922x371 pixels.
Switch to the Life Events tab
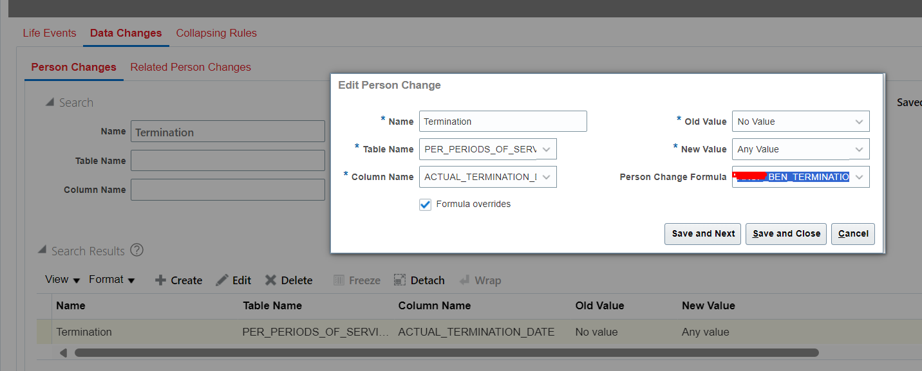(x=50, y=33)
